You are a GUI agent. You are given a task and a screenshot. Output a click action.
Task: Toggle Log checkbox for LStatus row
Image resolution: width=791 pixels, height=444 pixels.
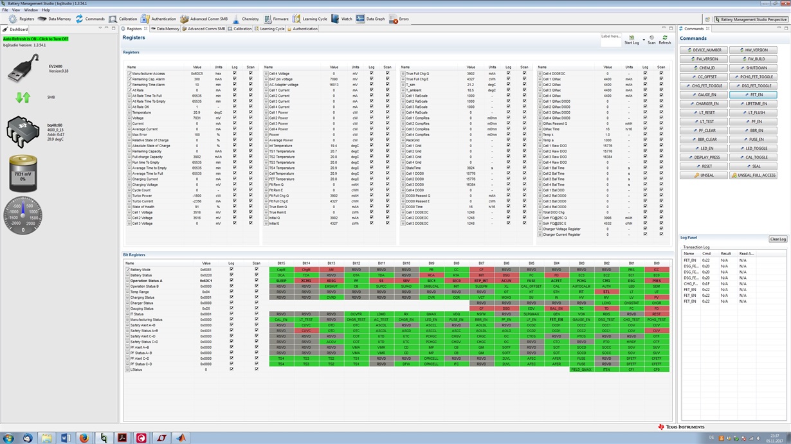pos(232,369)
